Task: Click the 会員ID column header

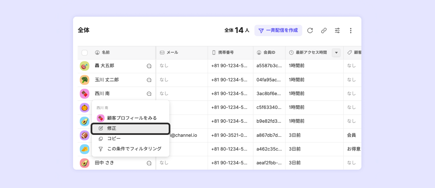Action: click(269, 53)
